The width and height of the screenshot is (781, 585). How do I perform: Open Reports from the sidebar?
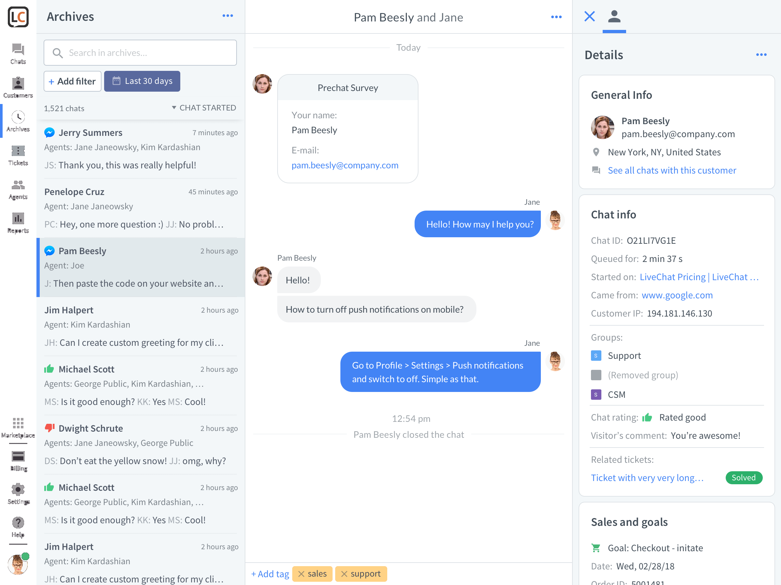point(18,223)
